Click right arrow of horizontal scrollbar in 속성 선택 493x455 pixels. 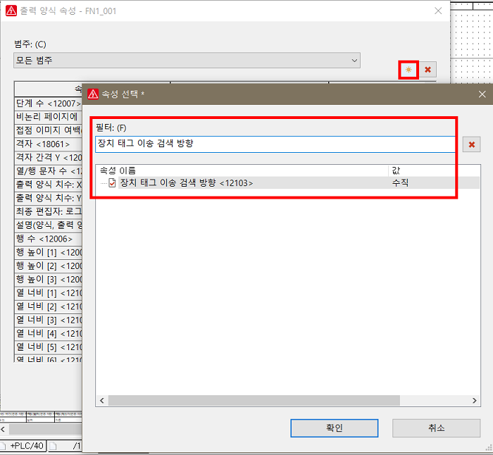tap(475, 401)
